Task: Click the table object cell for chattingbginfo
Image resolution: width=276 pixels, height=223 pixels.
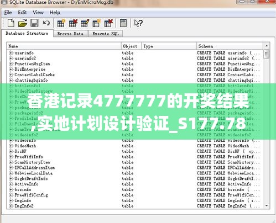Action: 128,81
